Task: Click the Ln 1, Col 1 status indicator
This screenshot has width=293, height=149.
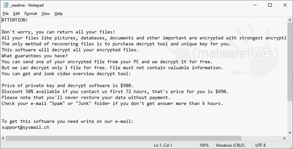Action: (x=163, y=145)
